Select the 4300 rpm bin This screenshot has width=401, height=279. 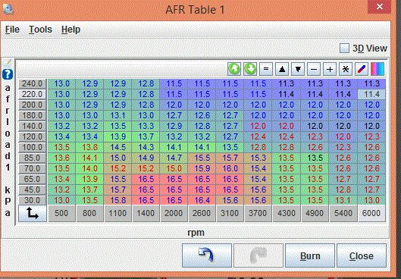(x=287, y=213)
